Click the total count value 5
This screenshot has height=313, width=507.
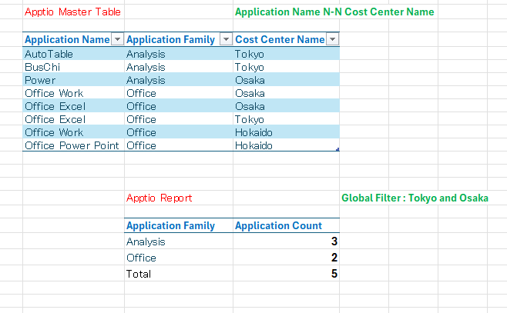[x=334, y=274]
